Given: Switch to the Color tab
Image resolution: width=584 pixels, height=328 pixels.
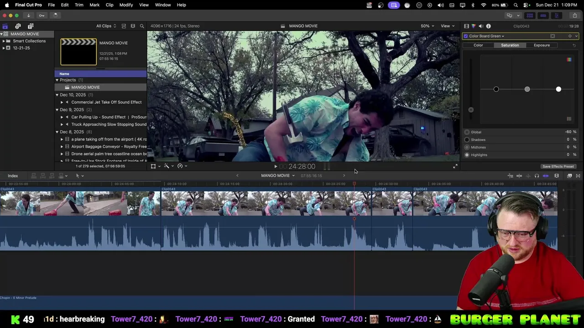Looking at the screenshot, I should (478, 45).
